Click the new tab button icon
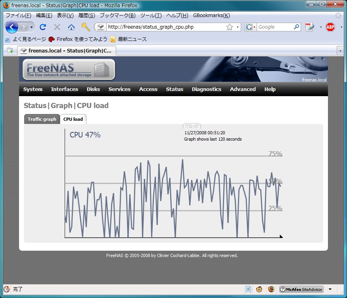This screenshot has height=298, width=347. click(x=10, y=50)
